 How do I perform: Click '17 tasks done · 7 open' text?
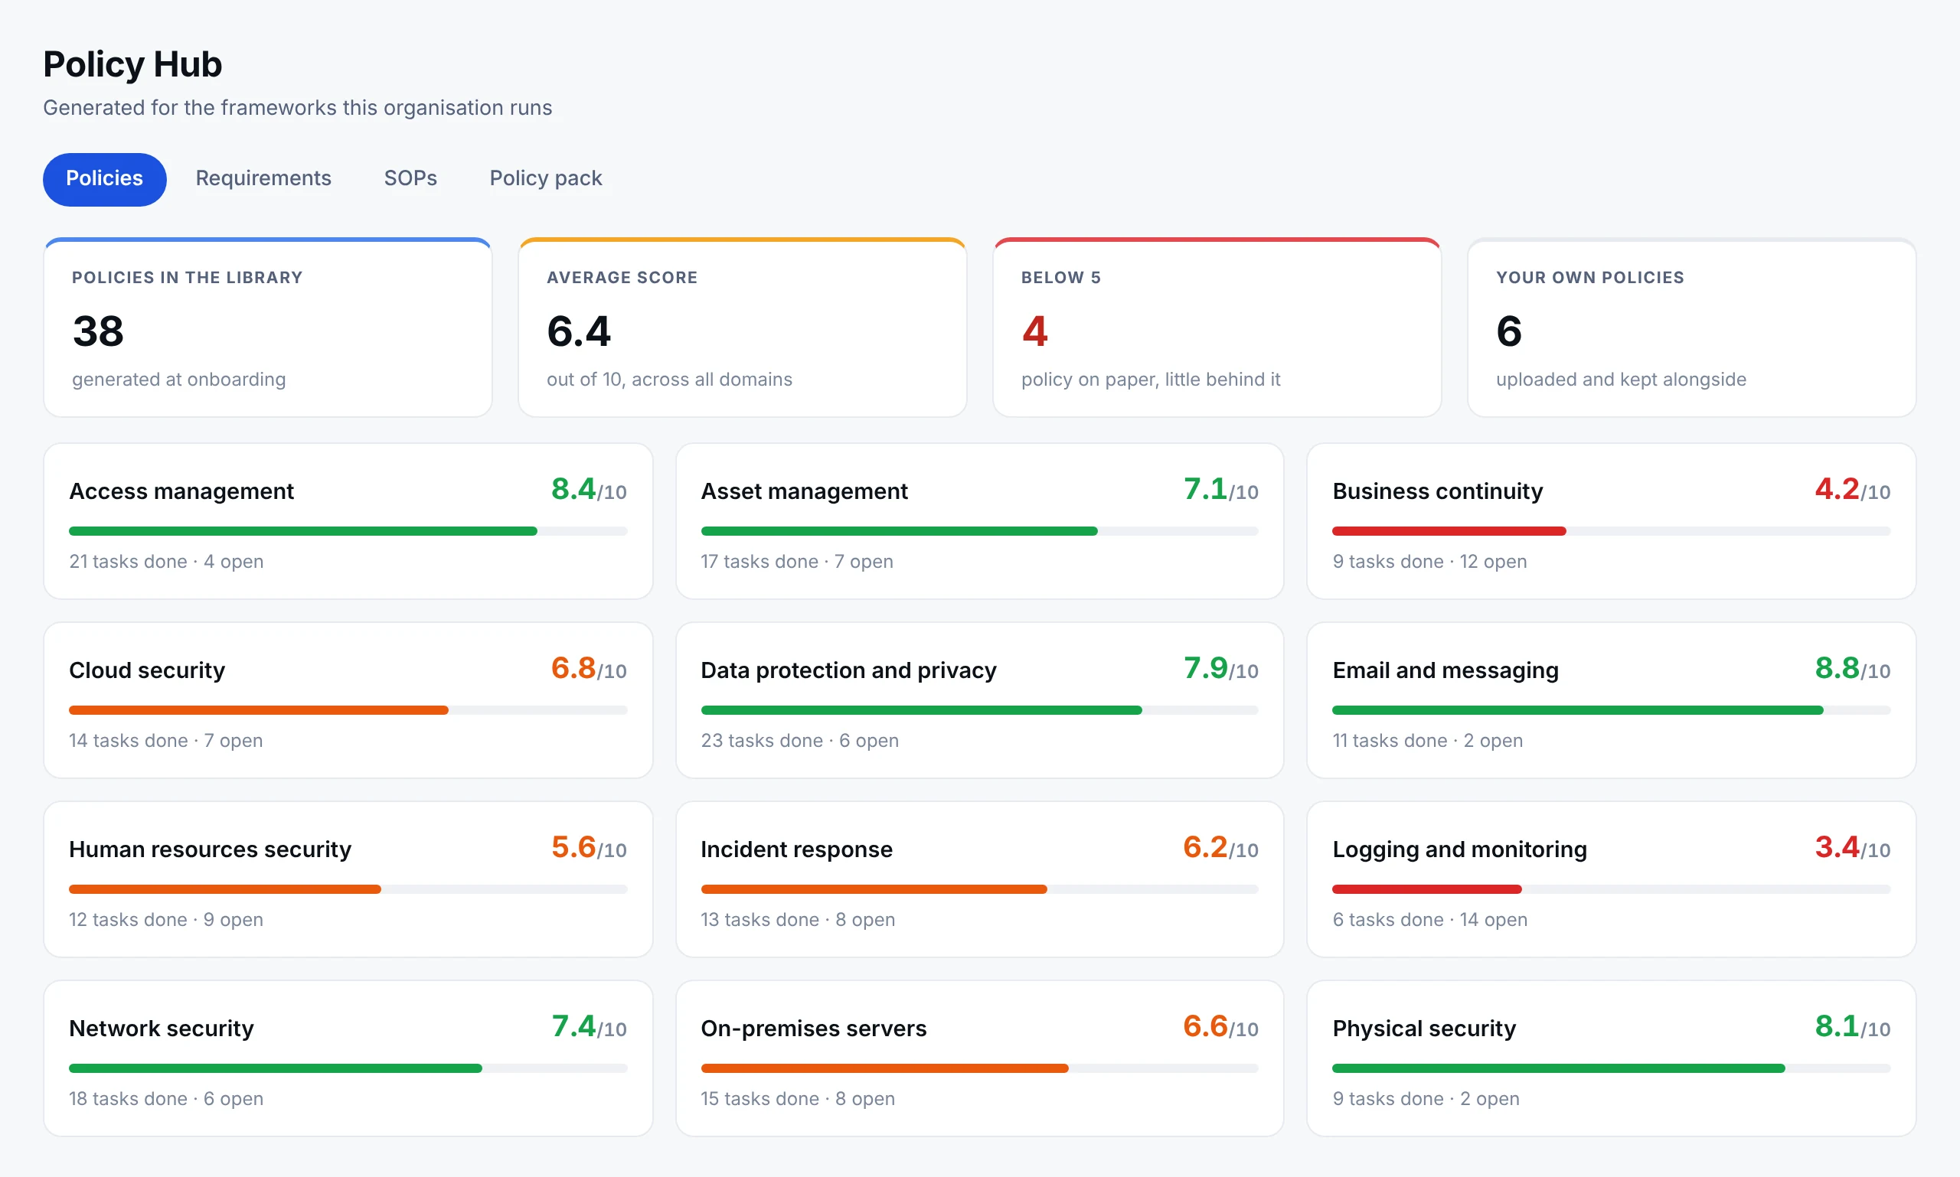(797, 562)
